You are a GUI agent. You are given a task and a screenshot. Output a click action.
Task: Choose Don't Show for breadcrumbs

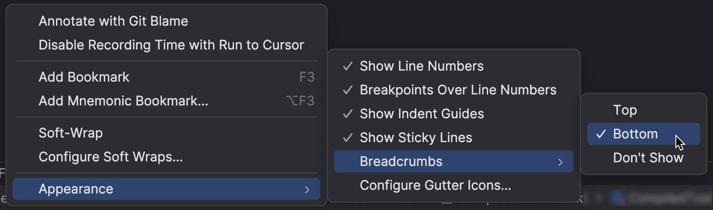648,158
